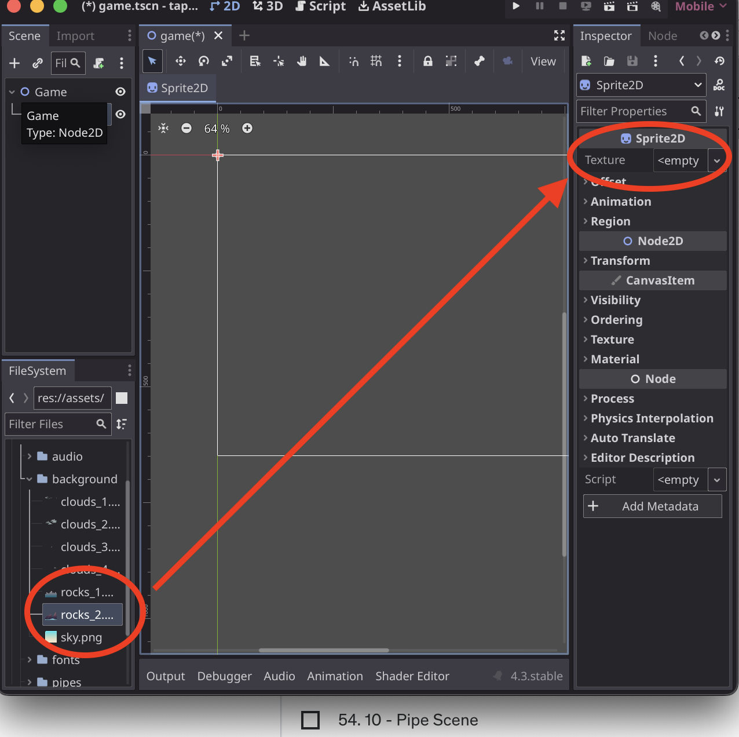Activate the Rotate Mode tool

[x=203, y=61]
